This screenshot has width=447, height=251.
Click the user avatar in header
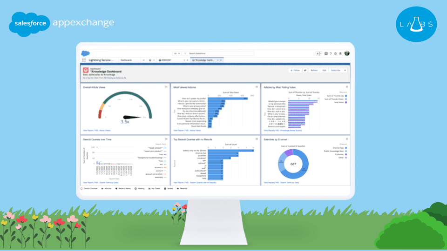347,53
